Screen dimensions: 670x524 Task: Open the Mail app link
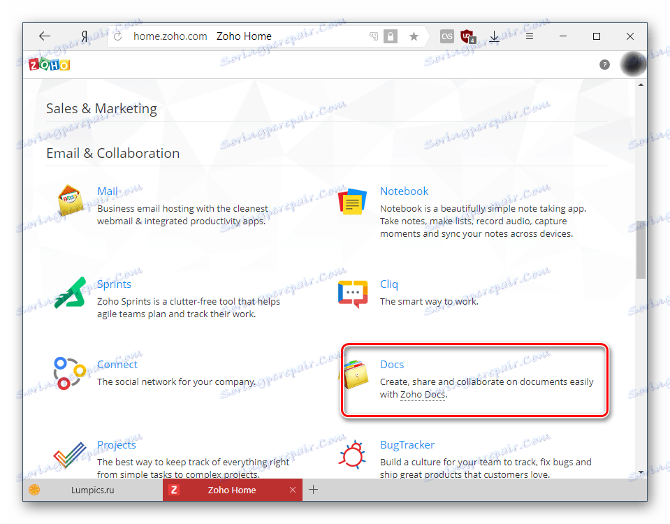pyautogui.click(x=108, y=191)
